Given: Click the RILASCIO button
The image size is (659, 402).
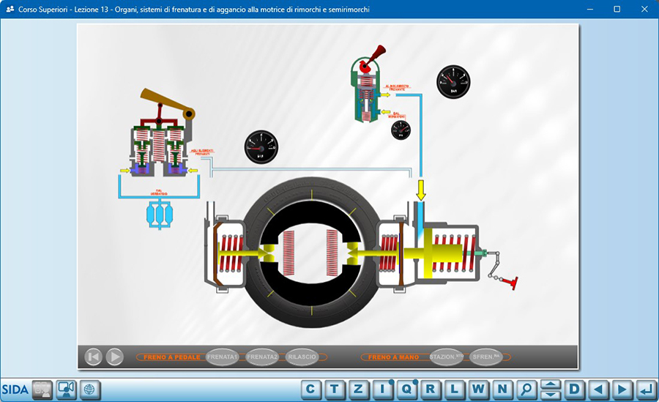Looking at the screenshot, I should [302, 357].
